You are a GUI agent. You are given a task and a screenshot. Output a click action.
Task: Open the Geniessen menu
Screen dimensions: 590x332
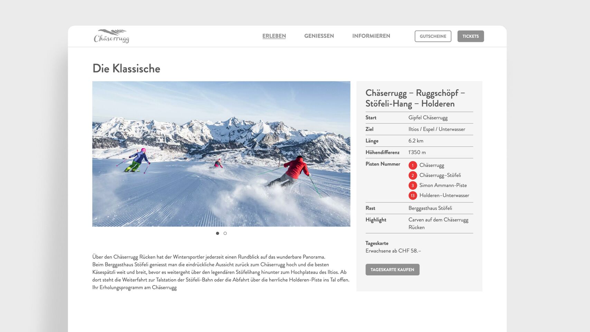319,36
